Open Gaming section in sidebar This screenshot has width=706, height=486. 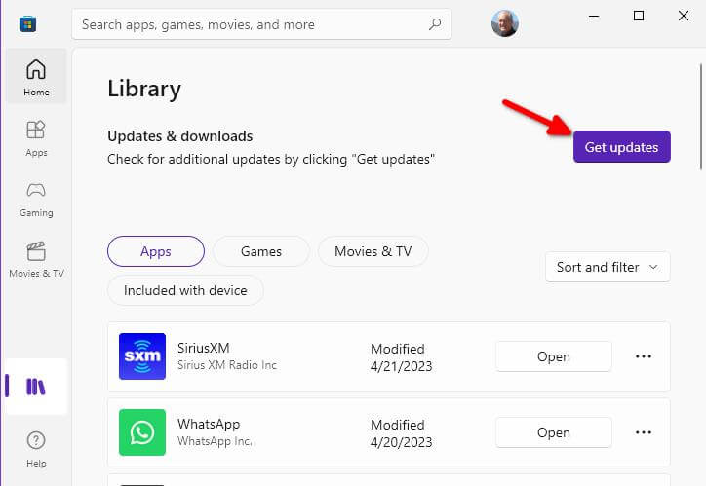tap(36, 199)
